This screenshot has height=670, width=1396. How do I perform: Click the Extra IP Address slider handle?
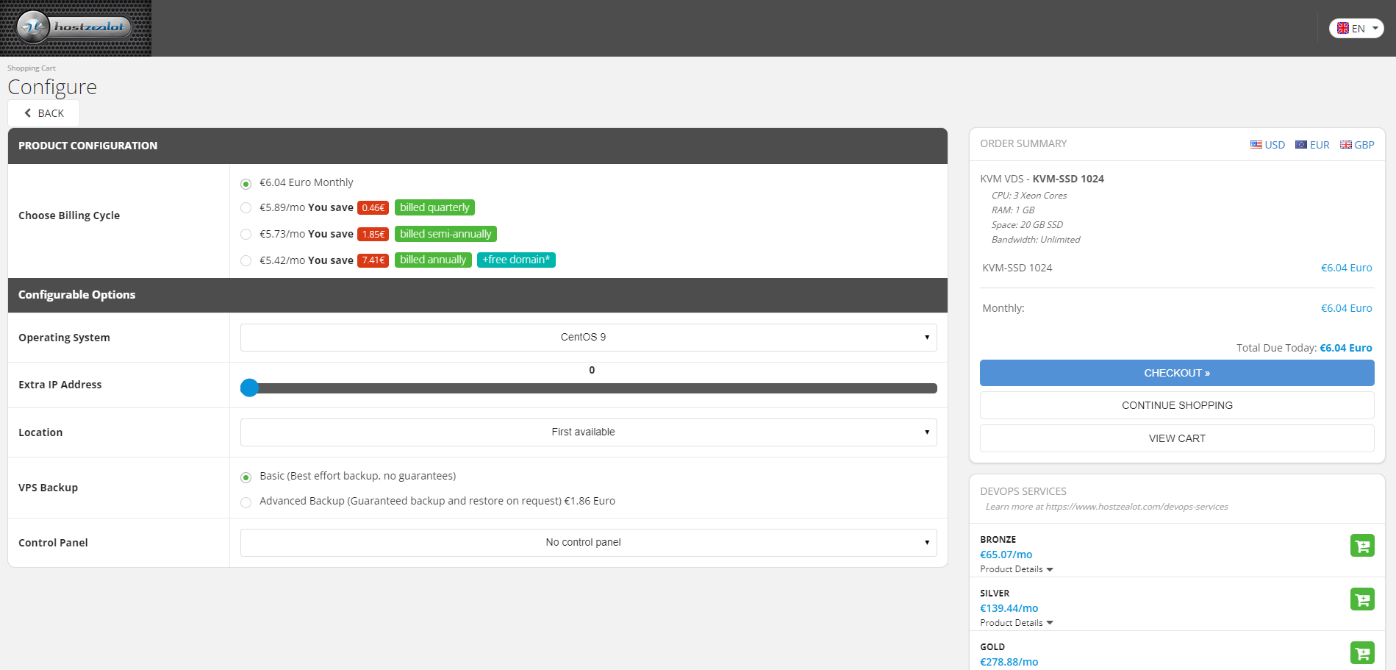tap(250, 388)
